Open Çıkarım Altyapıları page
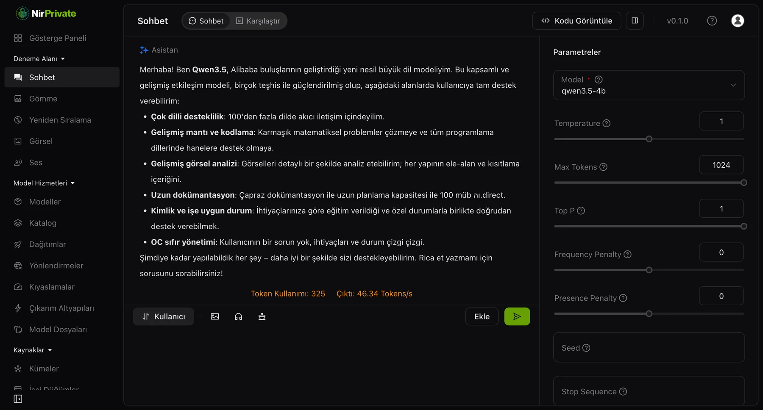The width and height of the screenshot is (763, 410). pos(62,308)
